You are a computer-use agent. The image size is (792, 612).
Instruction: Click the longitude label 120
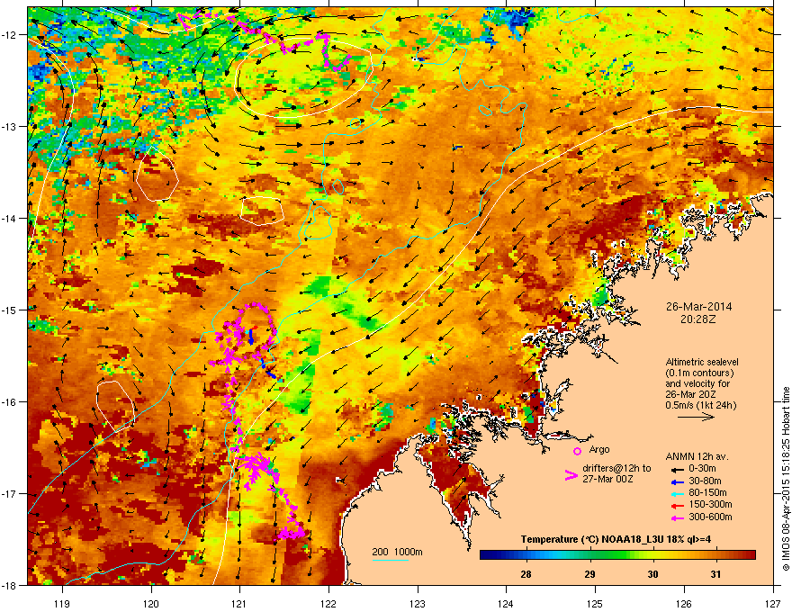(151, 603)
